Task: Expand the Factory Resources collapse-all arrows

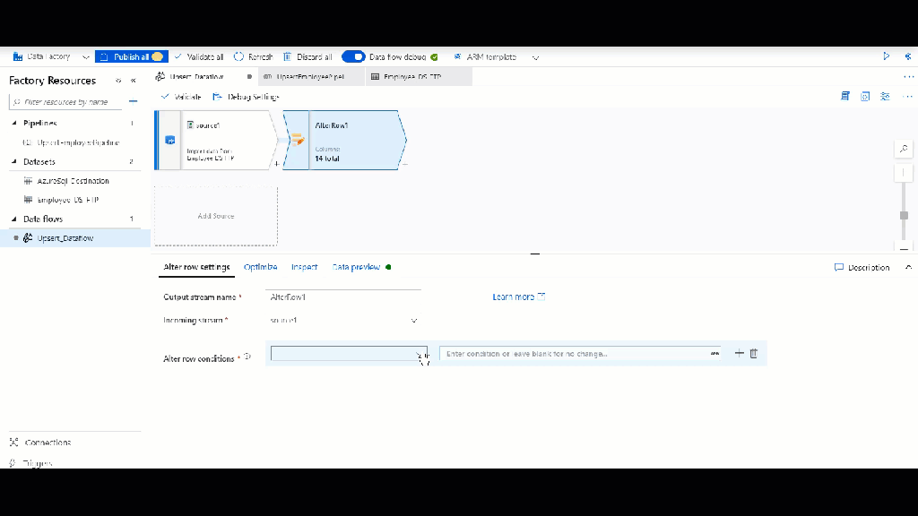Action: pos(118,81)
